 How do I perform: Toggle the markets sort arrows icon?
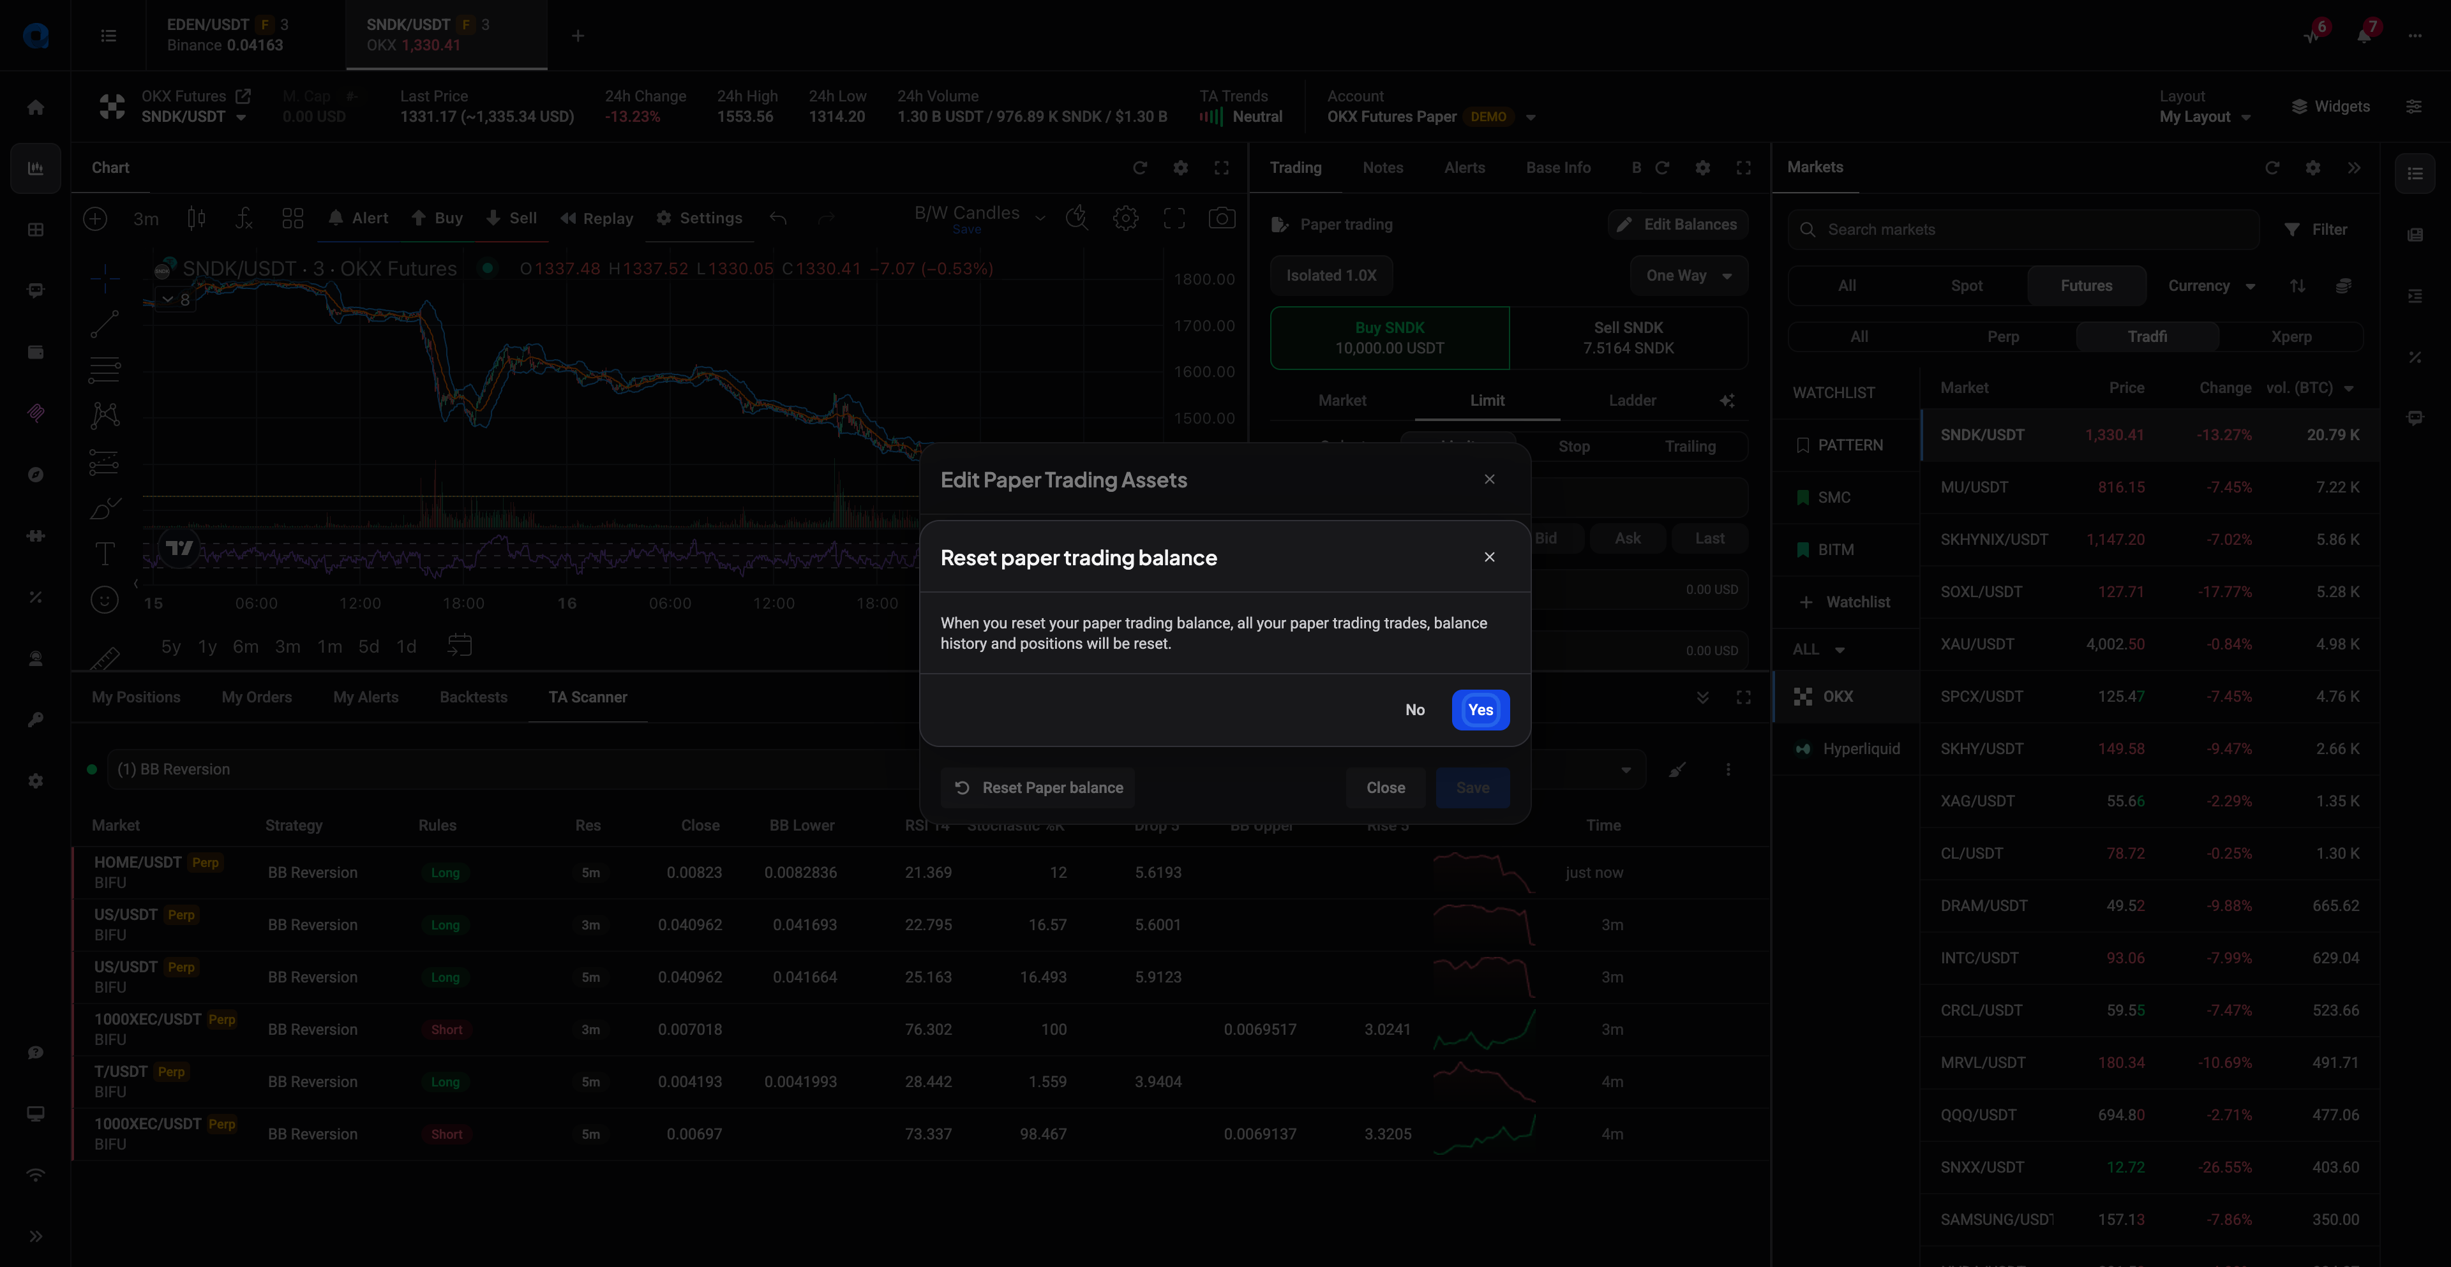[2298, 285]
